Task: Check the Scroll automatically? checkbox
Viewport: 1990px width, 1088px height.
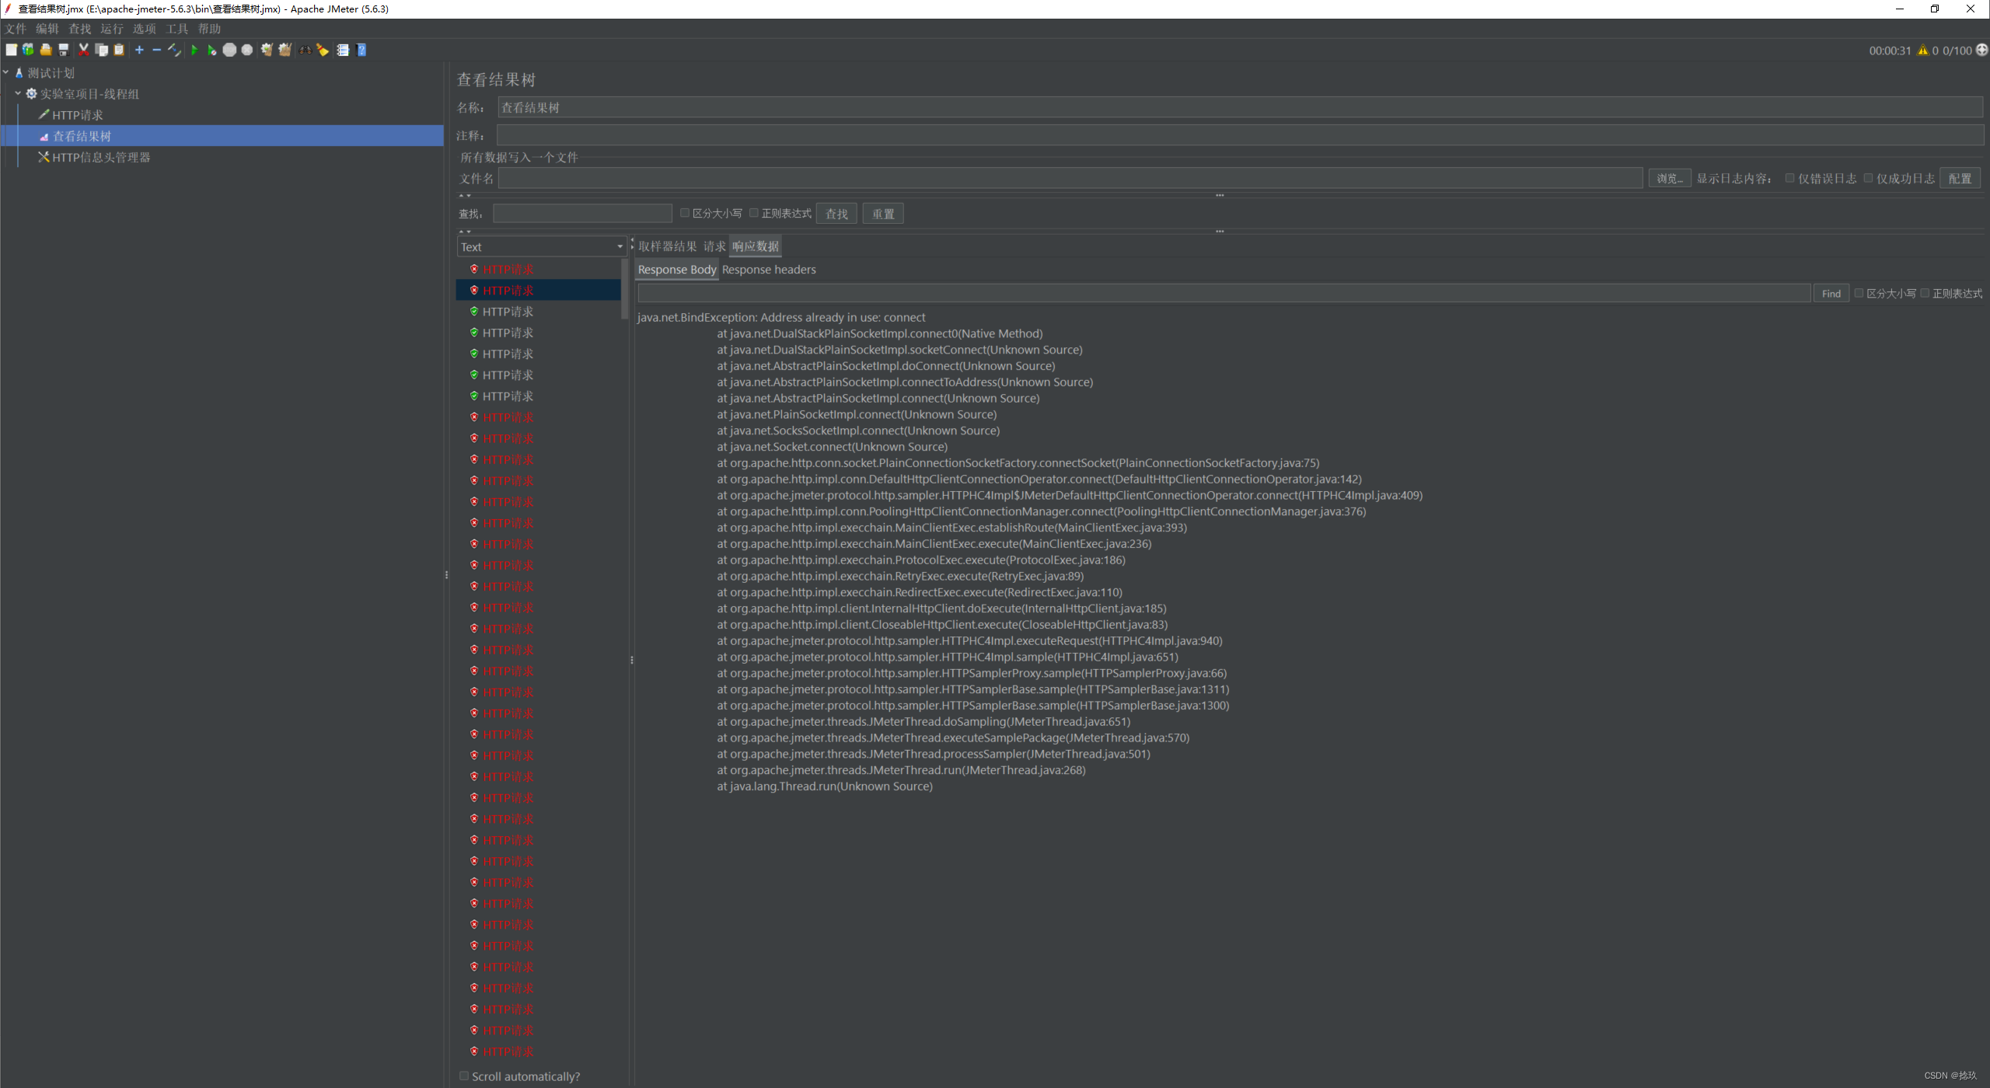Action: pos(464,1076)
